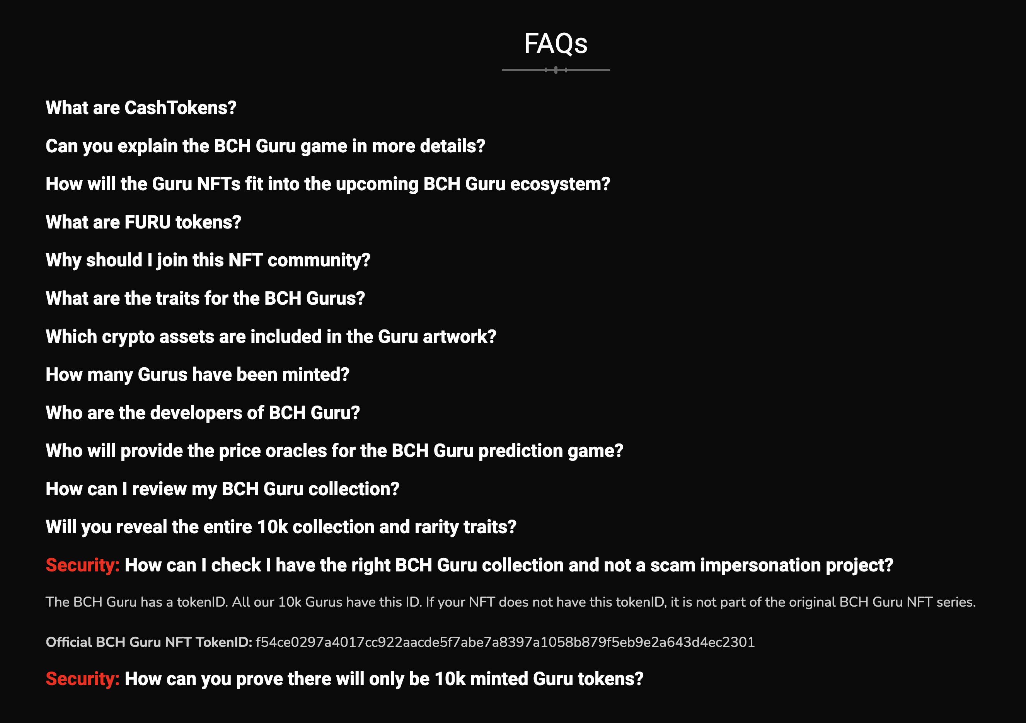This screenshot has height=723, width=1026.
Task: Open 'Why should I join this NFT community?'
Action: tap(208, 260)
